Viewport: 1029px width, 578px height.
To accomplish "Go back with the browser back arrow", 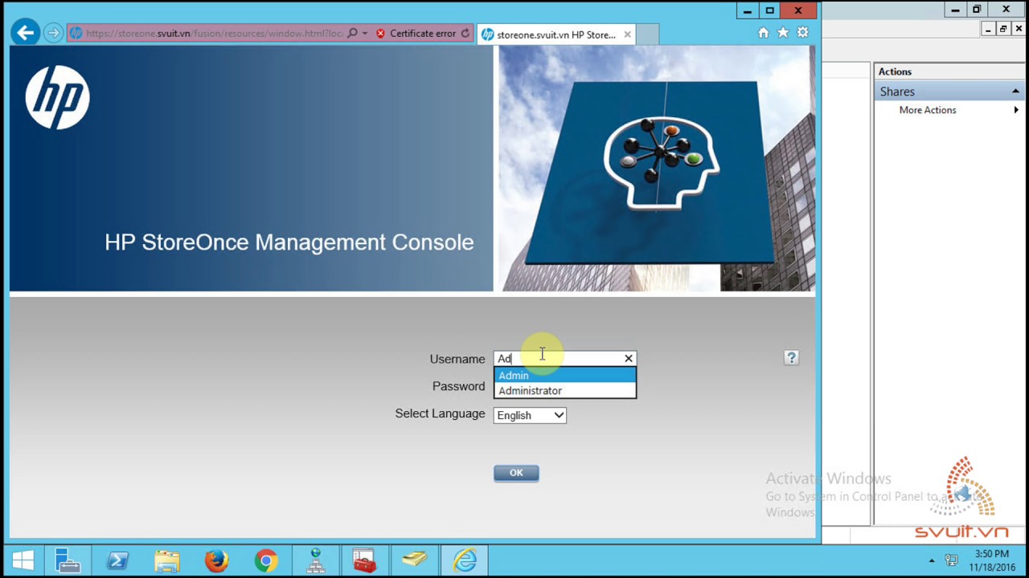I will [x=26, y=33].
